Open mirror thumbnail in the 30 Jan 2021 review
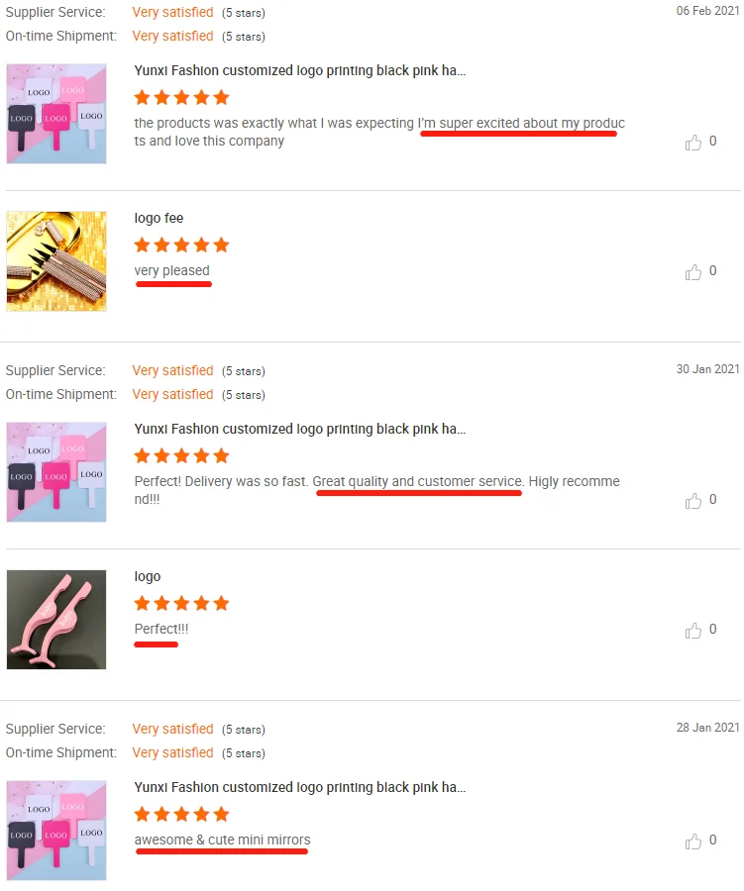744x891 pixels. 56,472
